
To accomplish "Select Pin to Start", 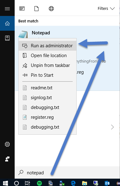I will pyautogui.click(x=47, y=75).
